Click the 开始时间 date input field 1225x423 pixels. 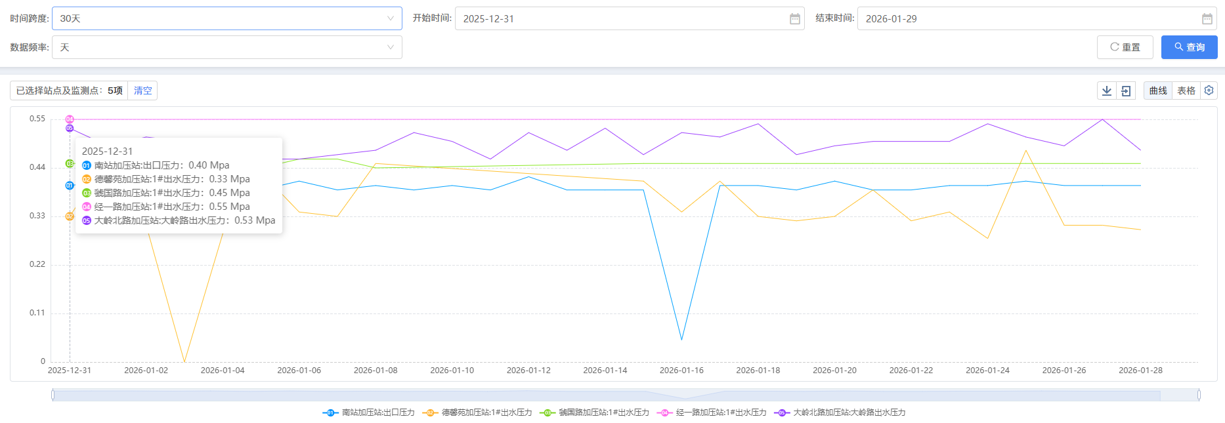[x=620, y=19]
